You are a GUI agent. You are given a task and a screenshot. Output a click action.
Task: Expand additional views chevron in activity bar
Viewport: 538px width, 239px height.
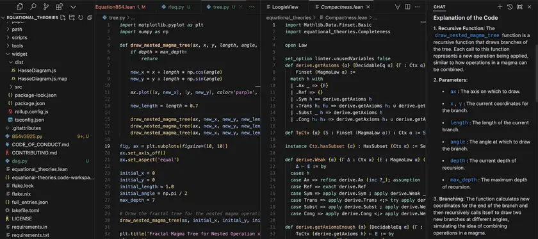click(x=73, y=7)
